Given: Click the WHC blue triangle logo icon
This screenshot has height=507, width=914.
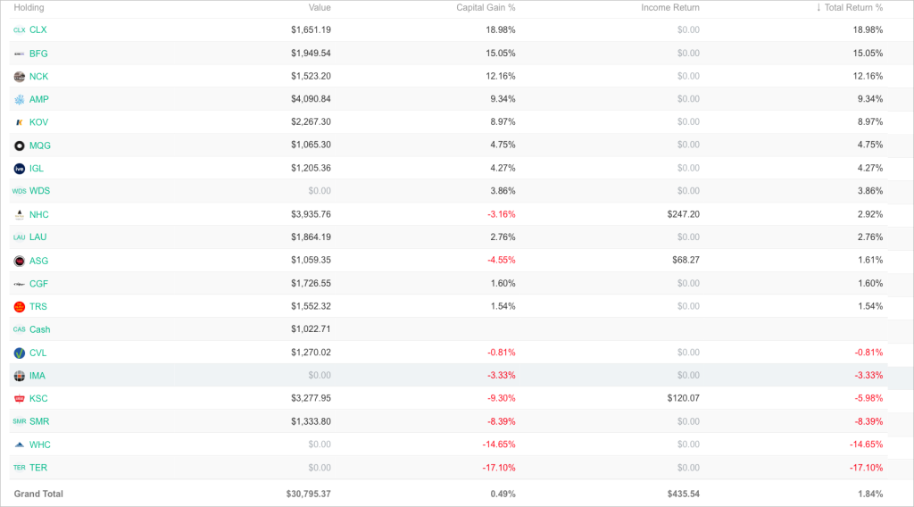Looking at the screenshot, I should [20, 445].
